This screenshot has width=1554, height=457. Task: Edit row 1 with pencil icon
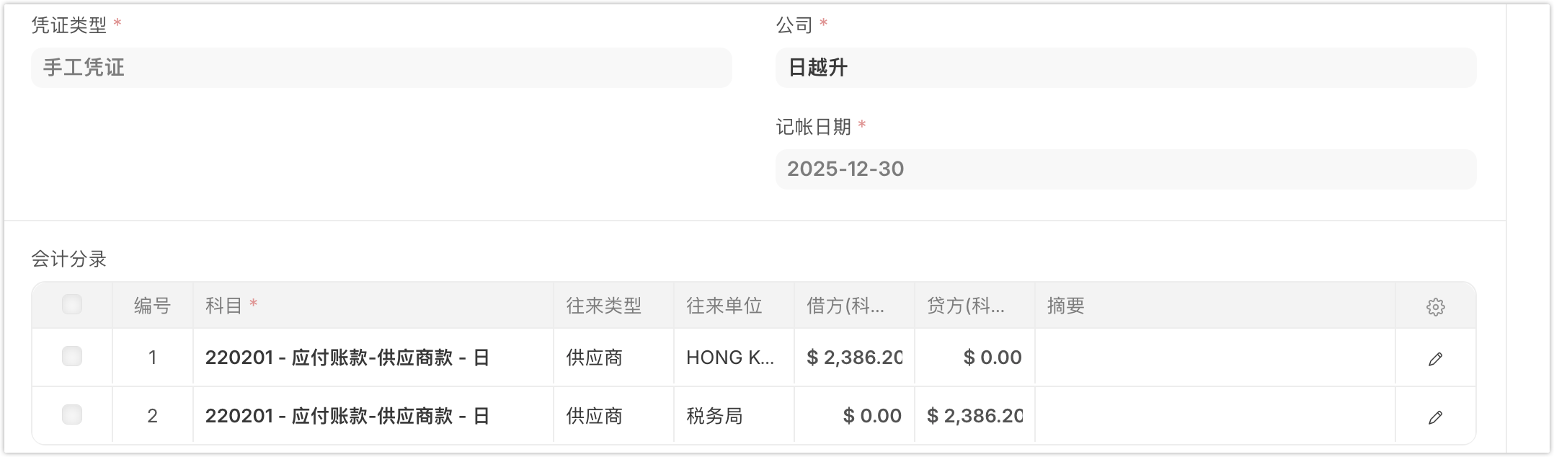coord(1435,359)
